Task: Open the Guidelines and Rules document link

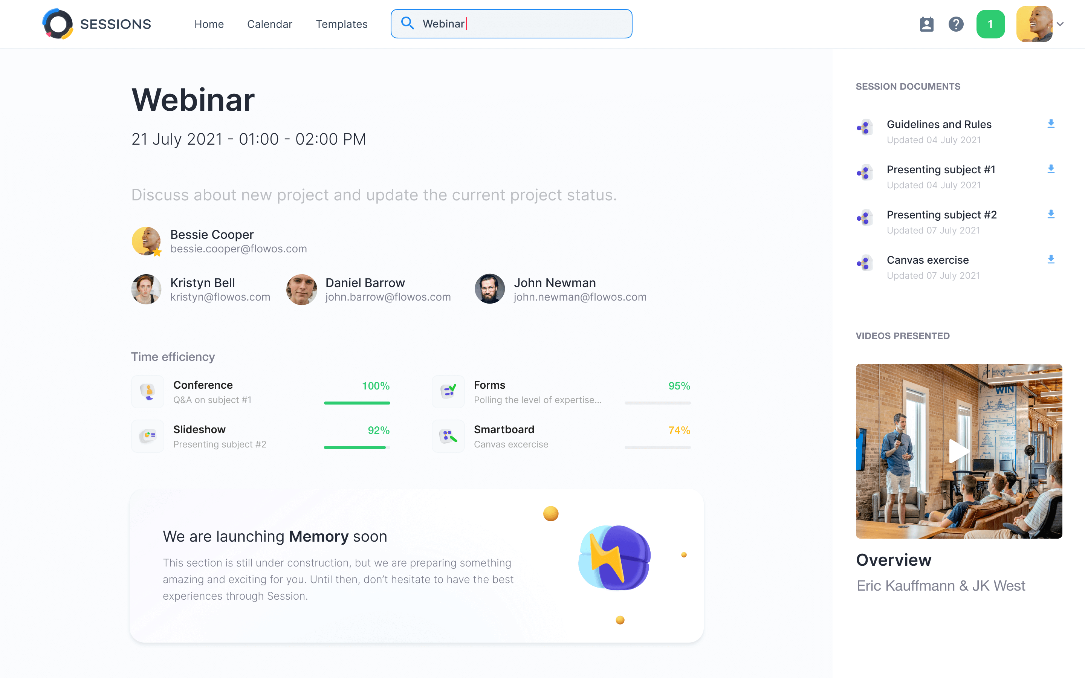Action: tap(939, 124)
